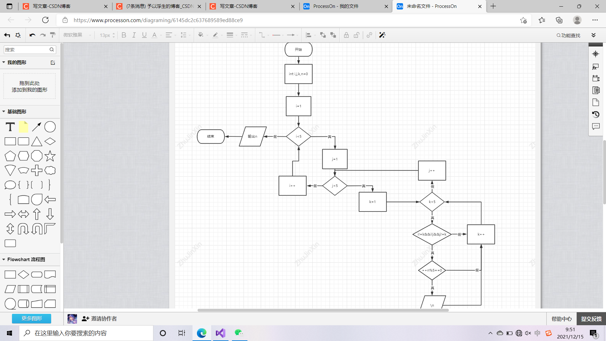This screenshot has width=606, height=341.
Task: Click the format painter brush icon
Action: click(53, 35)
